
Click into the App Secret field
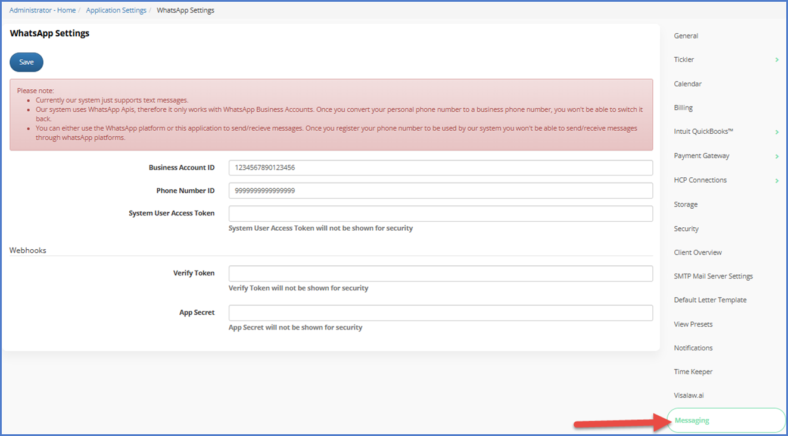click(440, 313)
